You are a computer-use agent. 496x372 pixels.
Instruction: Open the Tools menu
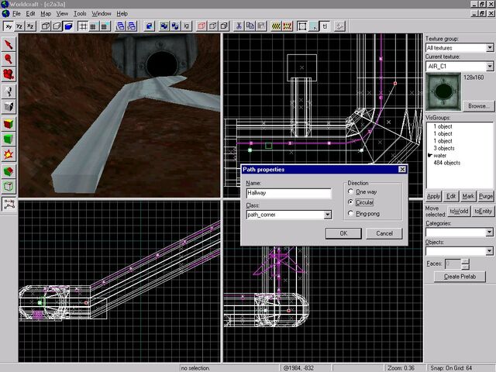(x=80, y=14)
